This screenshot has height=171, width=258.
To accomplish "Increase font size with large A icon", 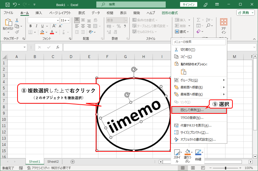I will [x=54, y=26].
